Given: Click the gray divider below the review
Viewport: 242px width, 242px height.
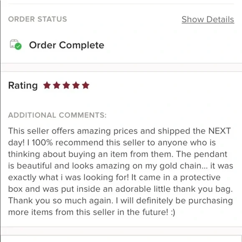Looking at the screenshot, I should pyautogui.click(x=121, y=231).
